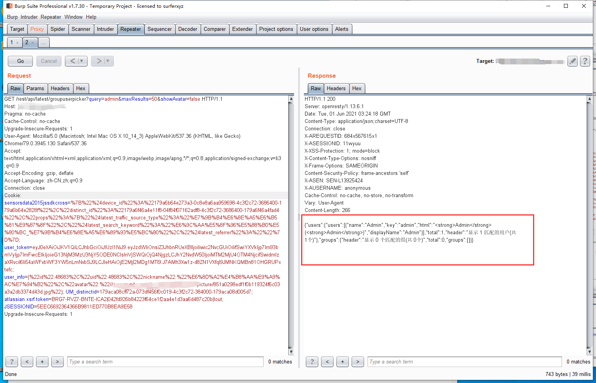The height and width of the screenshot is (383, 596).
Task: Show response Headers tab
Action: pyautogui.click(x=336, y=88)
